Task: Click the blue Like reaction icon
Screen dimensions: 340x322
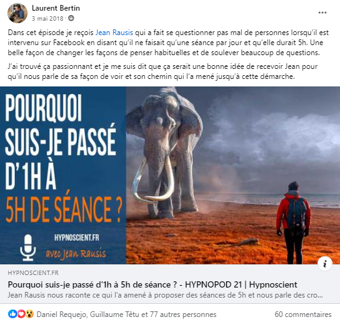Action: click(12, 314)
